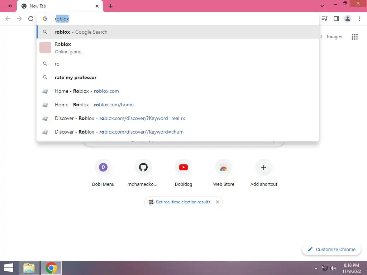
Task: Go back with the back arrow
Action: click(8, 19)
